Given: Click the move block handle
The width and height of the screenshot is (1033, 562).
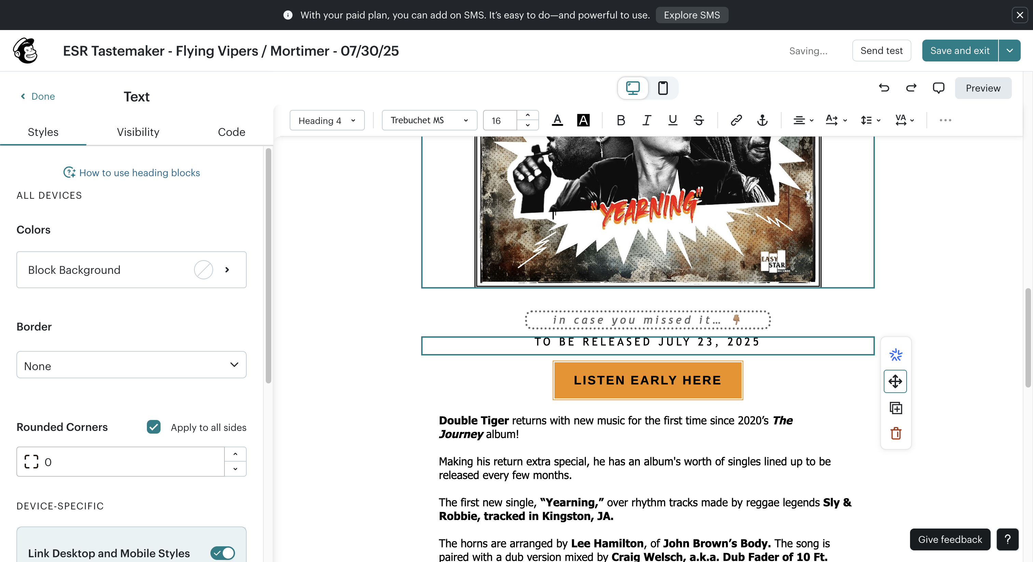Looking at the screenshot, I should click(895, 381).
